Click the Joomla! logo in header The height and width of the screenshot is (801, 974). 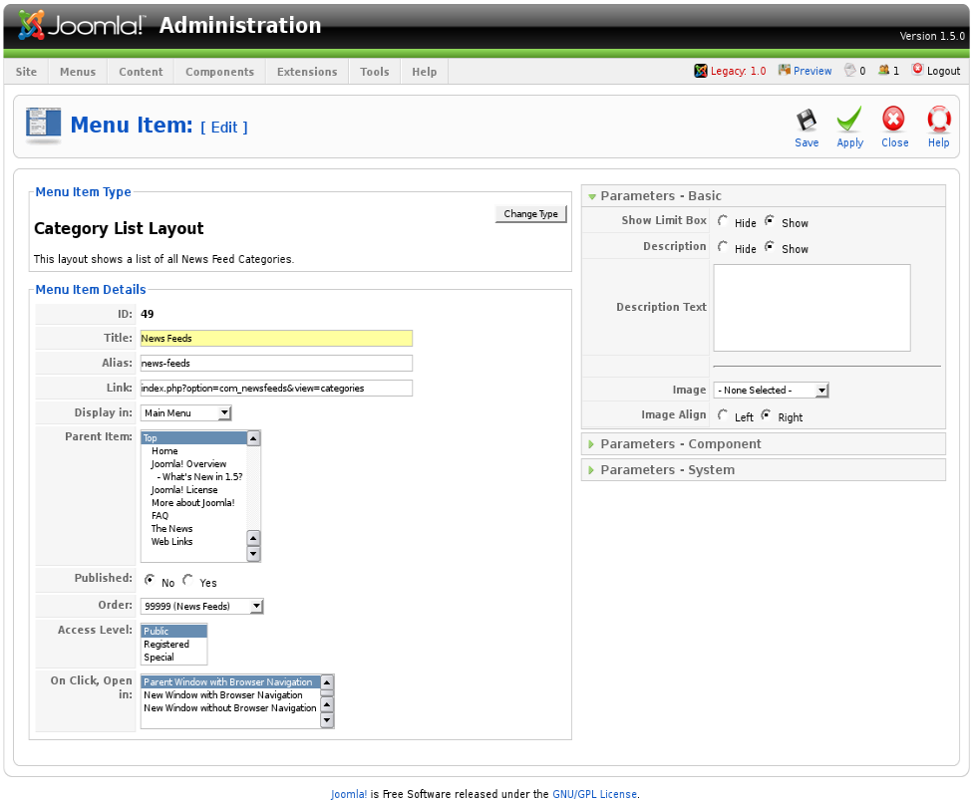click(82, 26)
